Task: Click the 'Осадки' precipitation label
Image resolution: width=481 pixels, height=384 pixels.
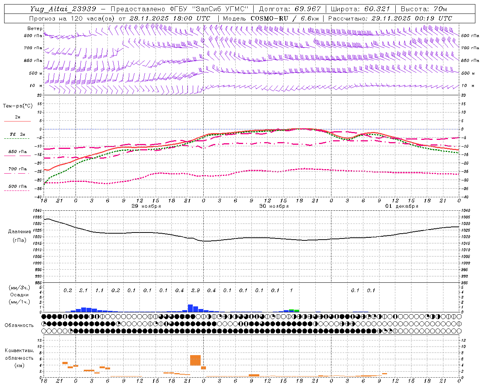Action: click(20, 295)
